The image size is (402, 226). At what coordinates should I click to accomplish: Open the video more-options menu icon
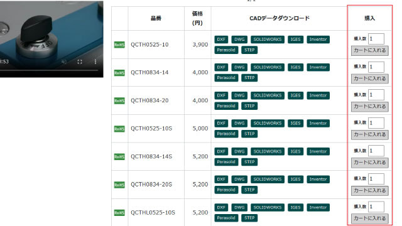(95, 62)
